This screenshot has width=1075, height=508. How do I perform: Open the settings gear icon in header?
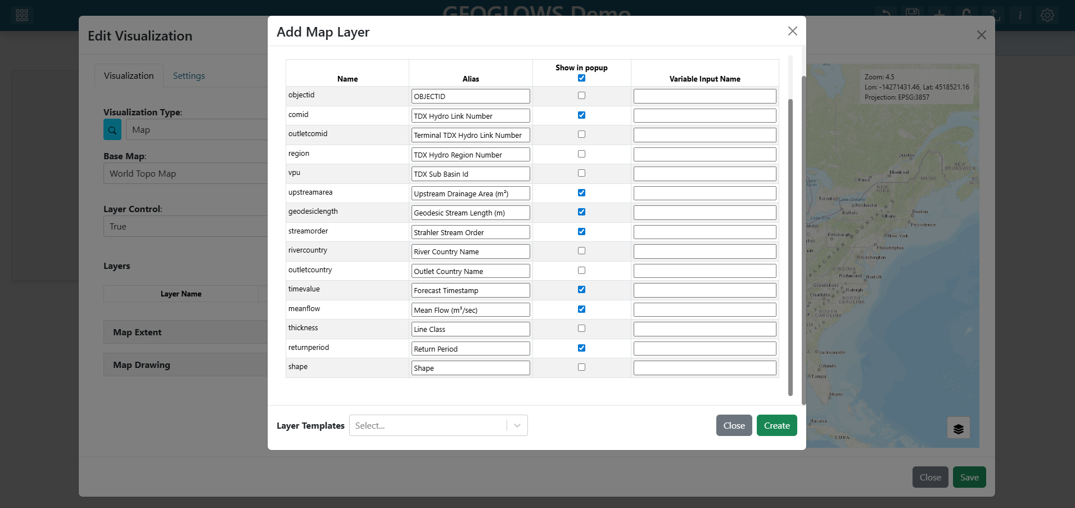coord(1047,15)
